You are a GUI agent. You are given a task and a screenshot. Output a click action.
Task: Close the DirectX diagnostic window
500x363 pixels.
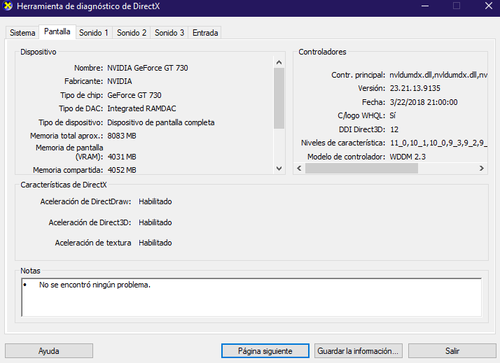pos(489,6)
